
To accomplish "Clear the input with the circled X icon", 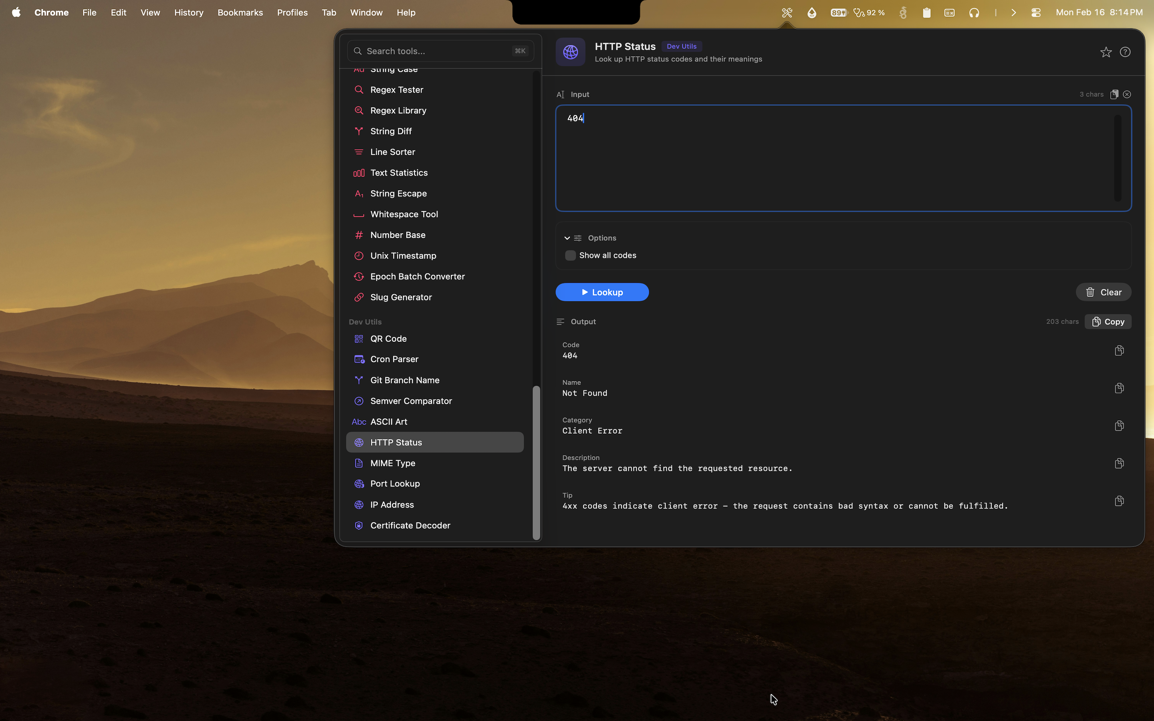I will [1127, 94].
